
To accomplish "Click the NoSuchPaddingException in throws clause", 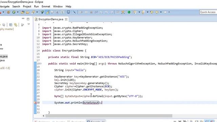I will pyautogui.click(x=175, y=64).
